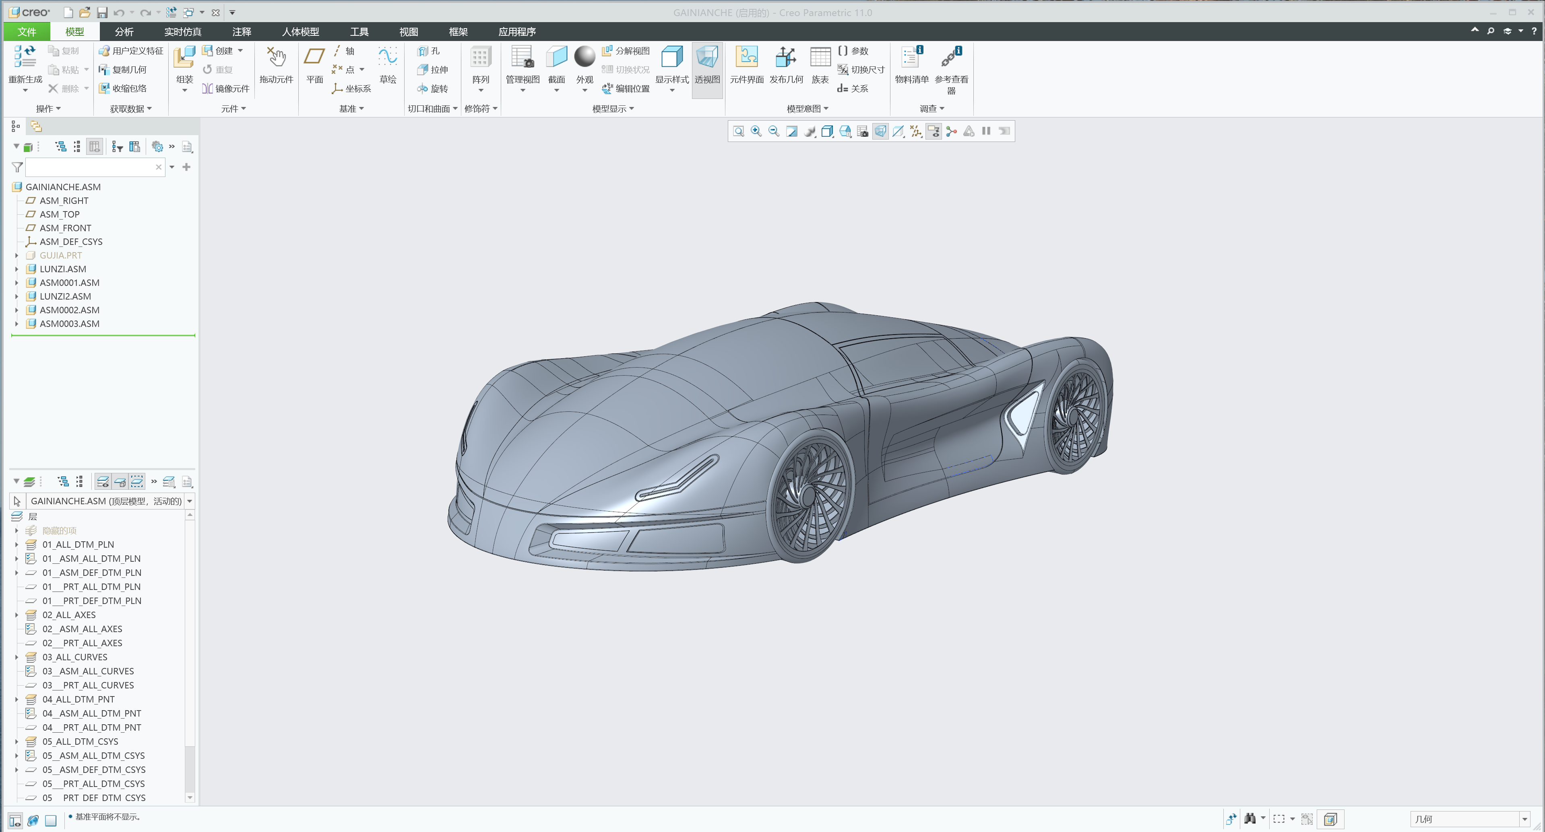The height and width of the screenshot is (832, 1545).
Task: Expand the GUJIA.PRT tree node
Action: [x=16, y=255]
